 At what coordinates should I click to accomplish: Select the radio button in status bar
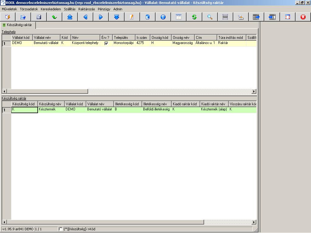click(61, 229)
